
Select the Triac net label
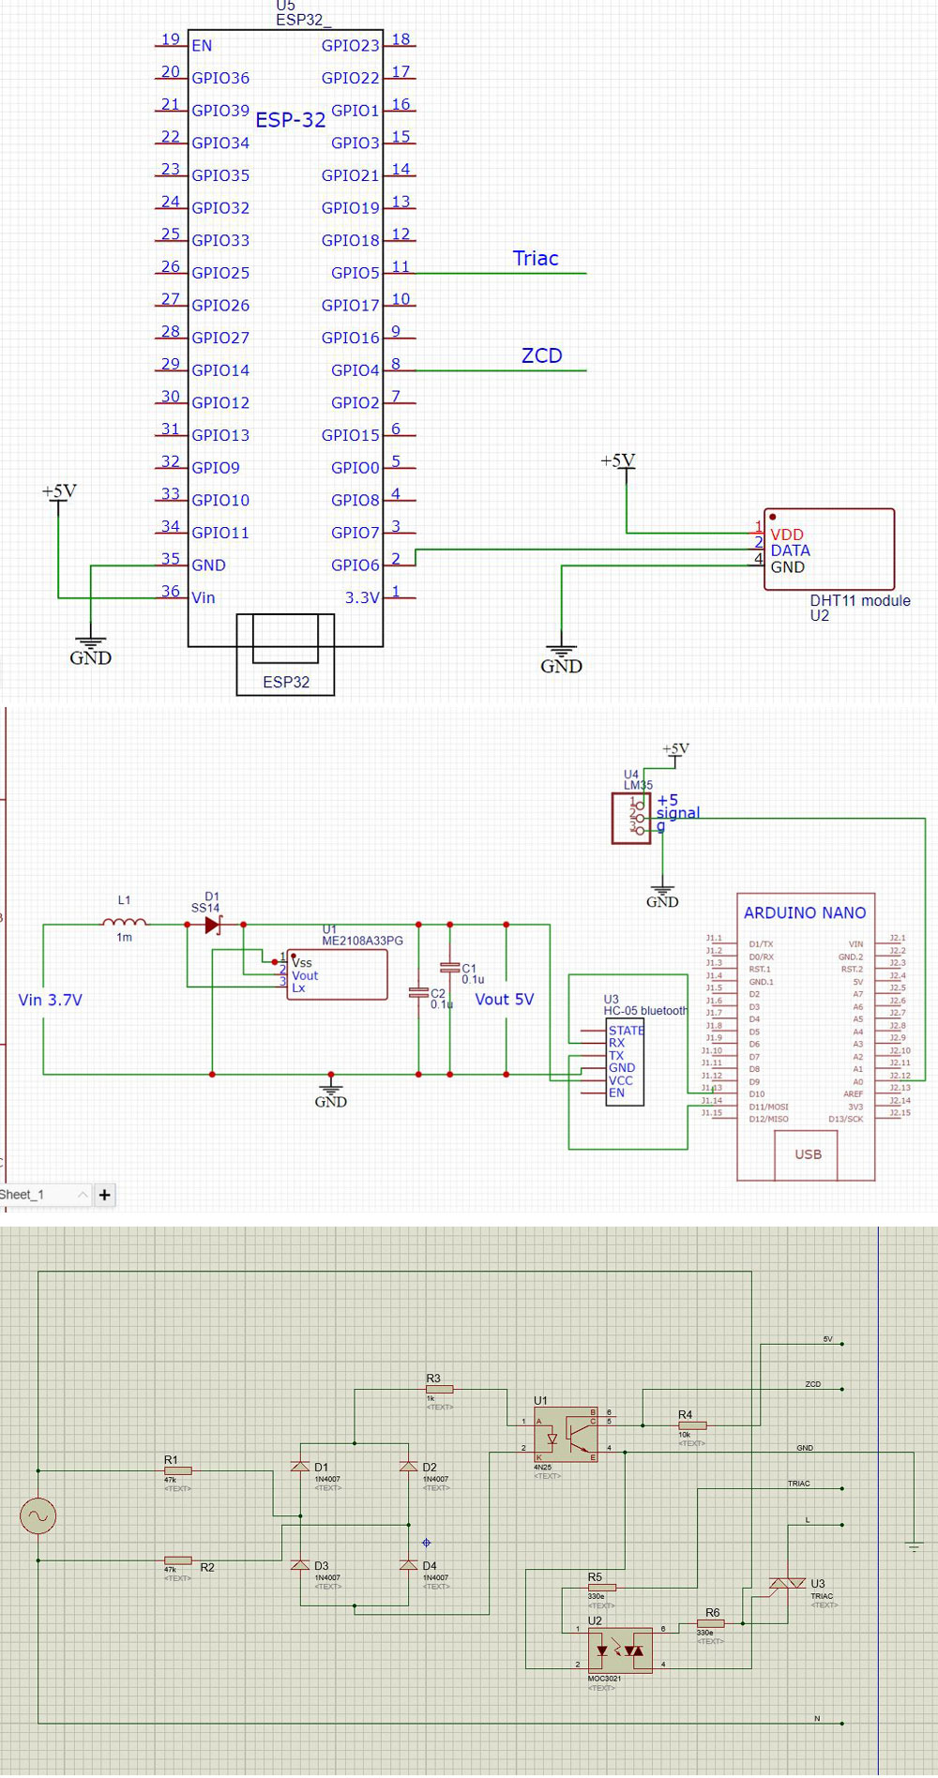click(536, 259)
